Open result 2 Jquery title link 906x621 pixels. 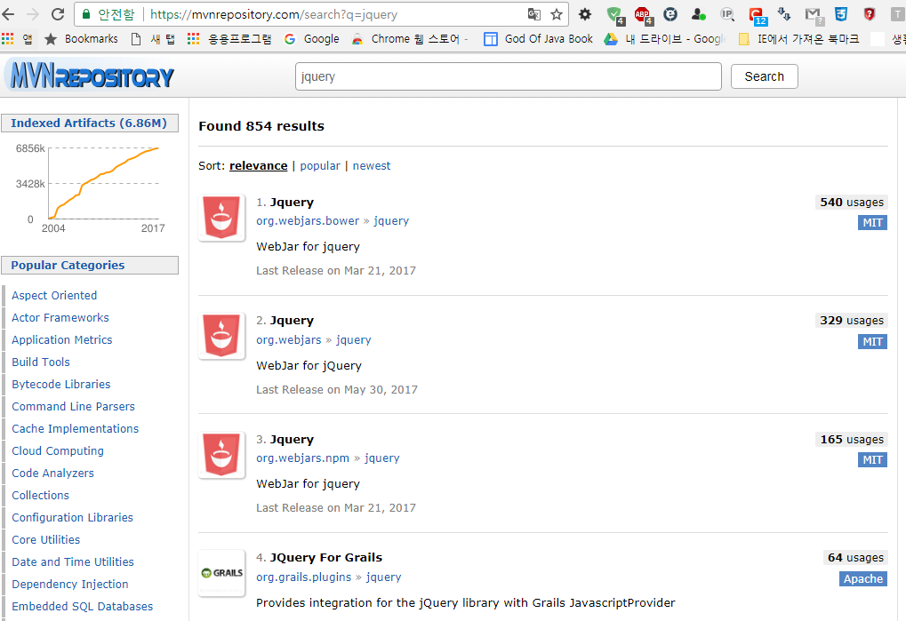pyautogui.click(x=292, y=321)
